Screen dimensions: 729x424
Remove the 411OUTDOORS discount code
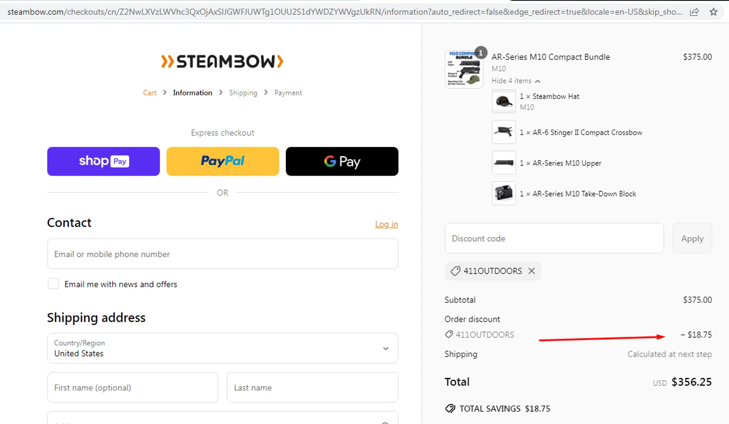click(532, 271)
